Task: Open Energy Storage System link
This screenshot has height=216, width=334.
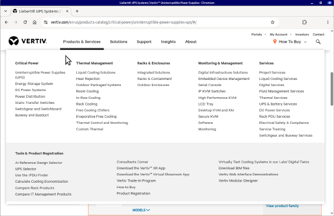Action: (x=34, y=84)
